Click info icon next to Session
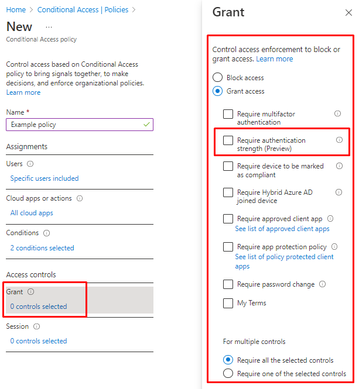 (36, 326)
